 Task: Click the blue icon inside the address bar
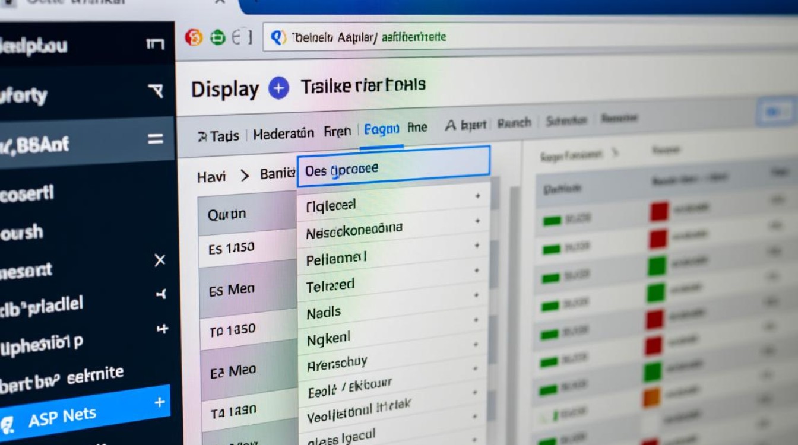click(x=278, y=38)
